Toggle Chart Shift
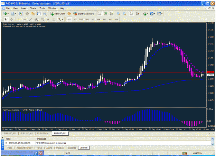 point(138,13)
